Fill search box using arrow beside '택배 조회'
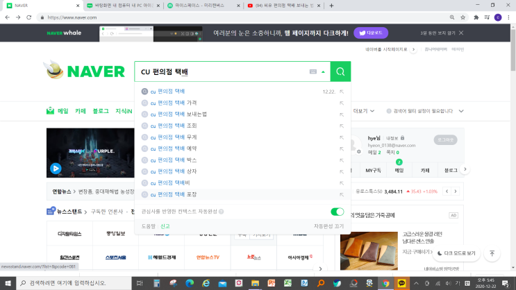The image size is (516, 290). click(342, 126)
